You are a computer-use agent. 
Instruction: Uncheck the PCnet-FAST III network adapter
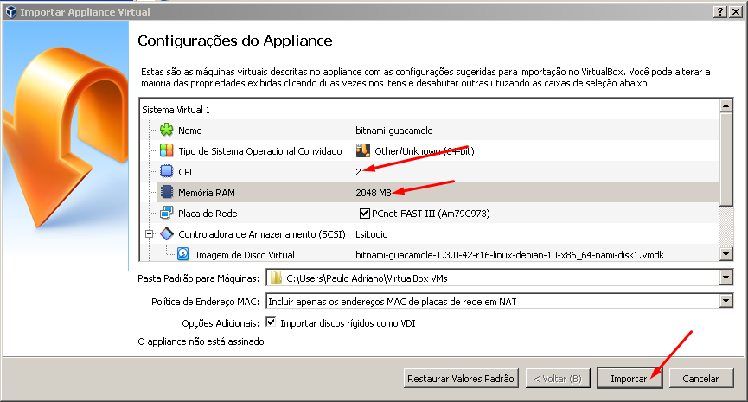(x=364, y=214)
